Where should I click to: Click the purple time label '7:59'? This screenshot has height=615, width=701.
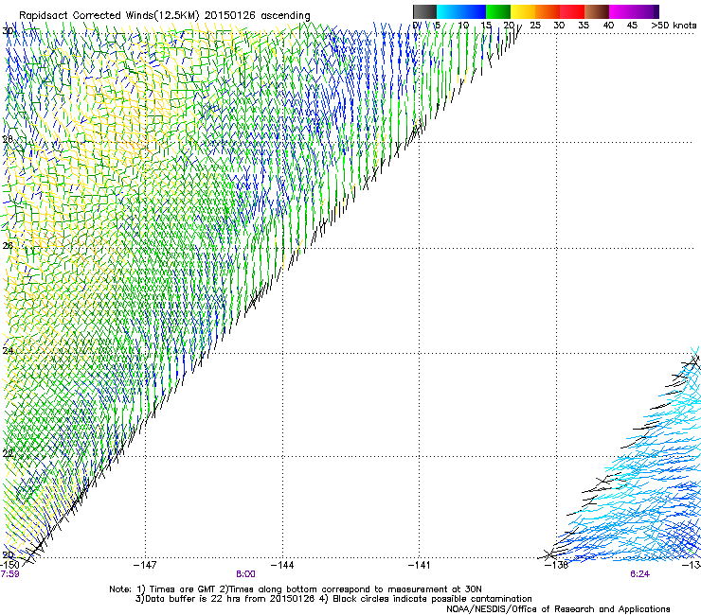tap(9, 574)
